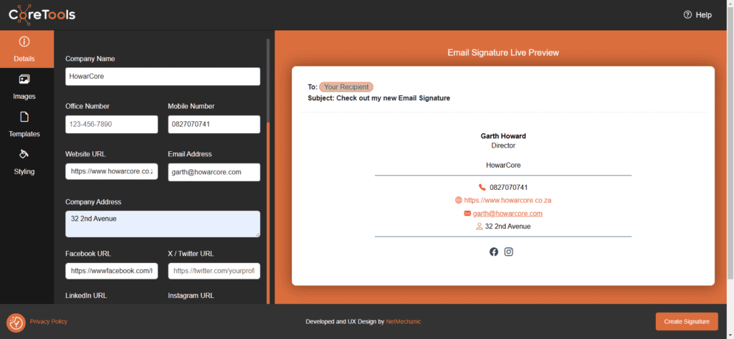Click the Your Recipient chip

pos(346,87)
